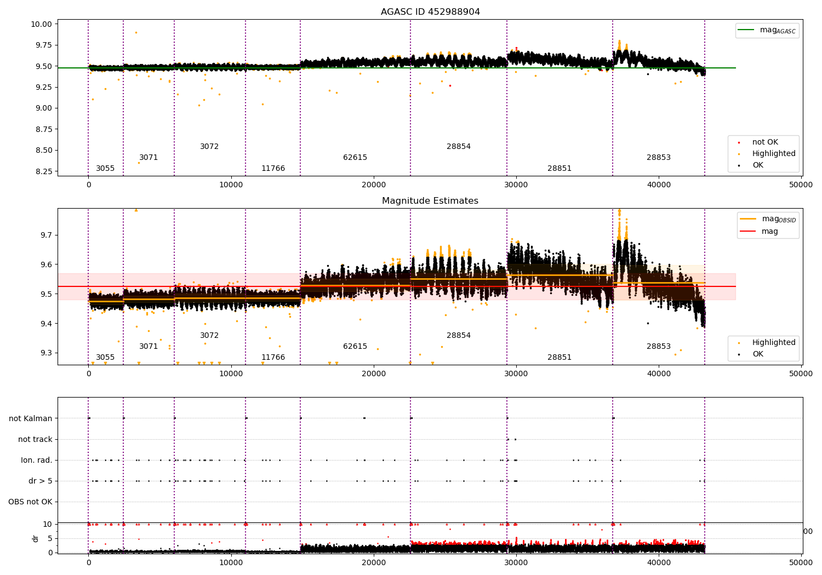Click OBSID label 62615 in AGASC ID plot
The height and width of the screenshot is (575, 822).
tap(355, 158)
